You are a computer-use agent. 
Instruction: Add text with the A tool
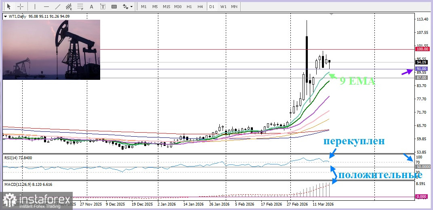tap(92, 6)
